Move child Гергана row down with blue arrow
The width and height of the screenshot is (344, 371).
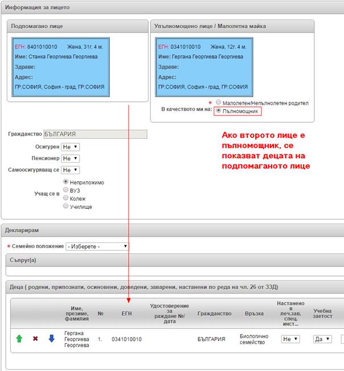click(51, 339)
